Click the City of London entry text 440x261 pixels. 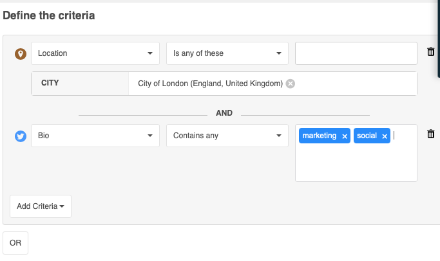point(210,84)
